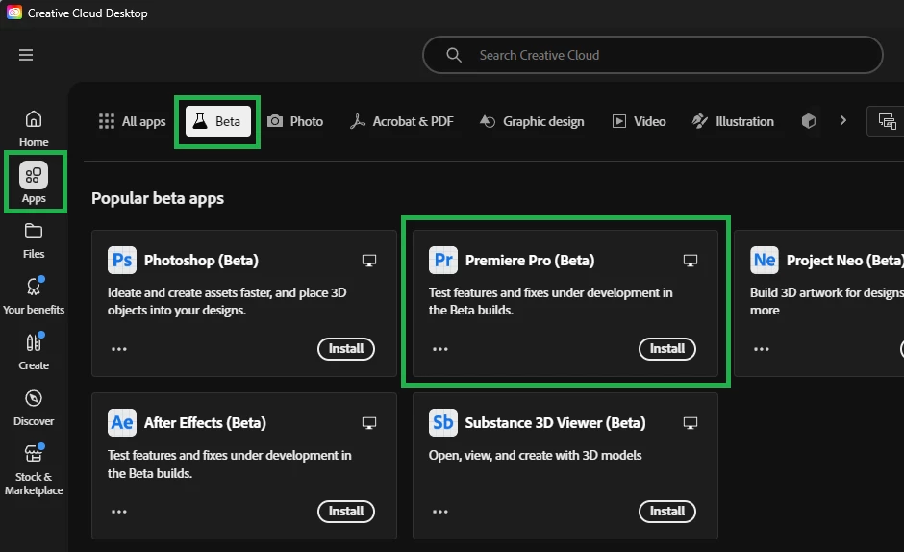Click the Search Creative Cloud field
The image size is (904, 552).
(x=653, y=55)
